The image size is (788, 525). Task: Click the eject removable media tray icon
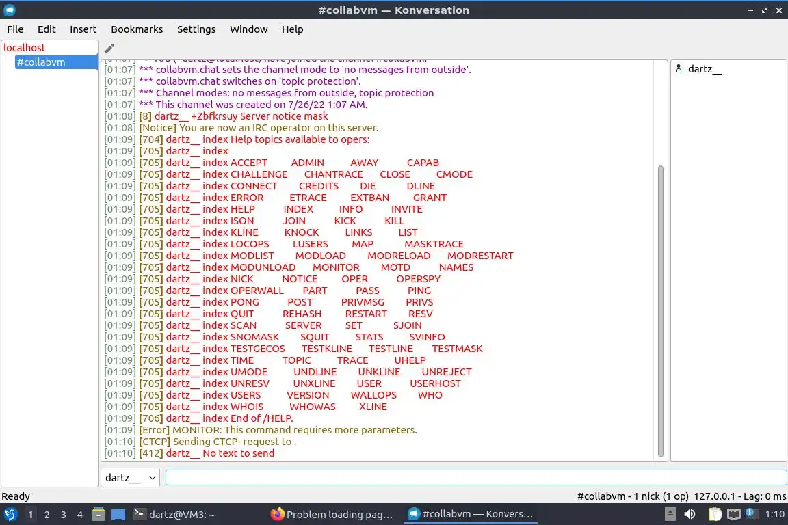click(x=670, y=515)
